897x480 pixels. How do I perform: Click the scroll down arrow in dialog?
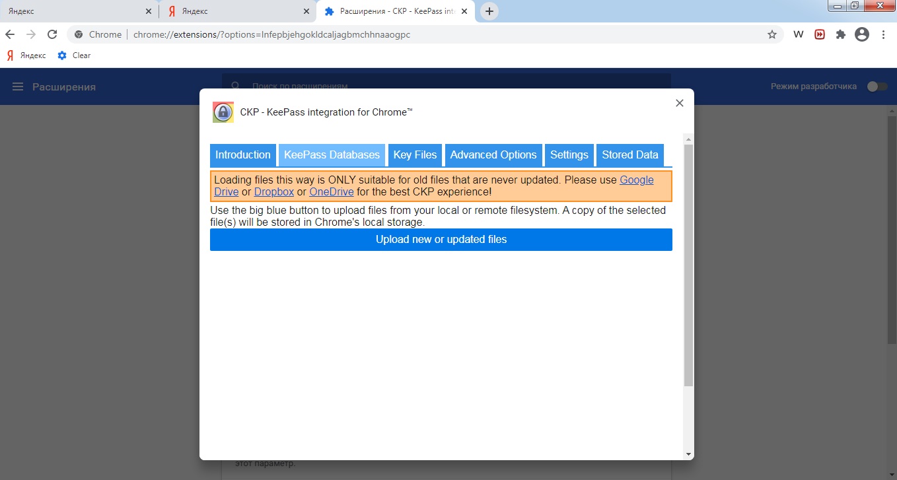(x=688, y=454)
